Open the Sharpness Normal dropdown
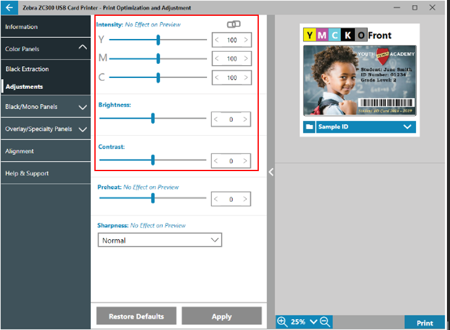Viewport: 450px width, 330px height. coord(160,240)
